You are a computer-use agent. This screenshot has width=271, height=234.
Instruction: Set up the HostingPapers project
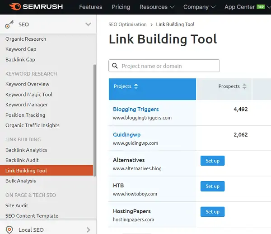[212, 212]
